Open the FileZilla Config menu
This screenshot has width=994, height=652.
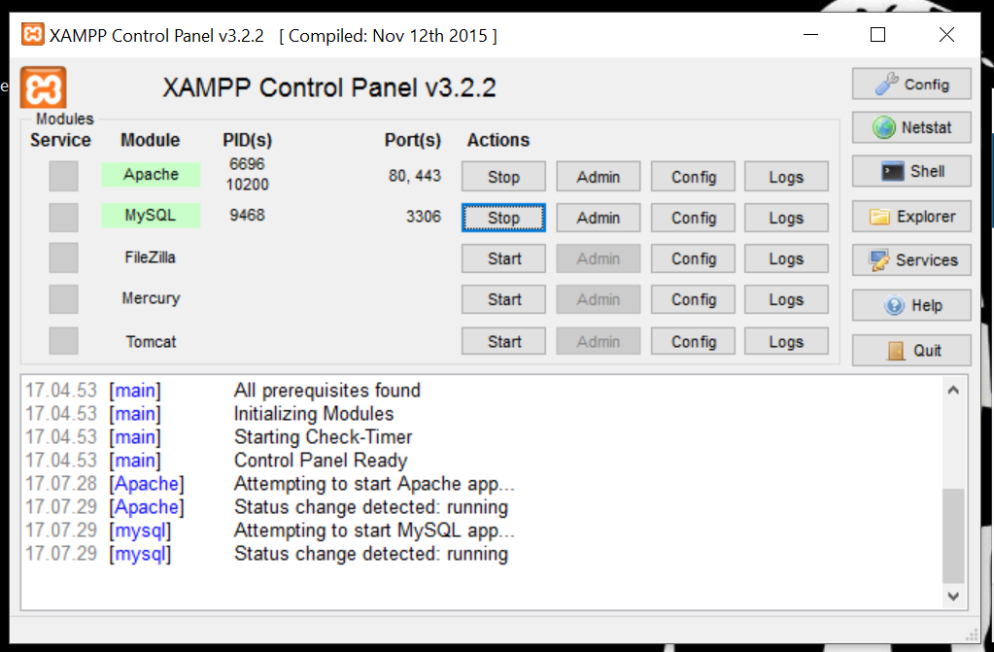tap(693, 258)
